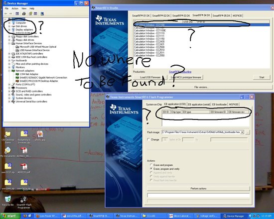Expand the IDE ATA/ATAPI controllers node
This screenshot has width=274, height=219.
pos(9,54)
